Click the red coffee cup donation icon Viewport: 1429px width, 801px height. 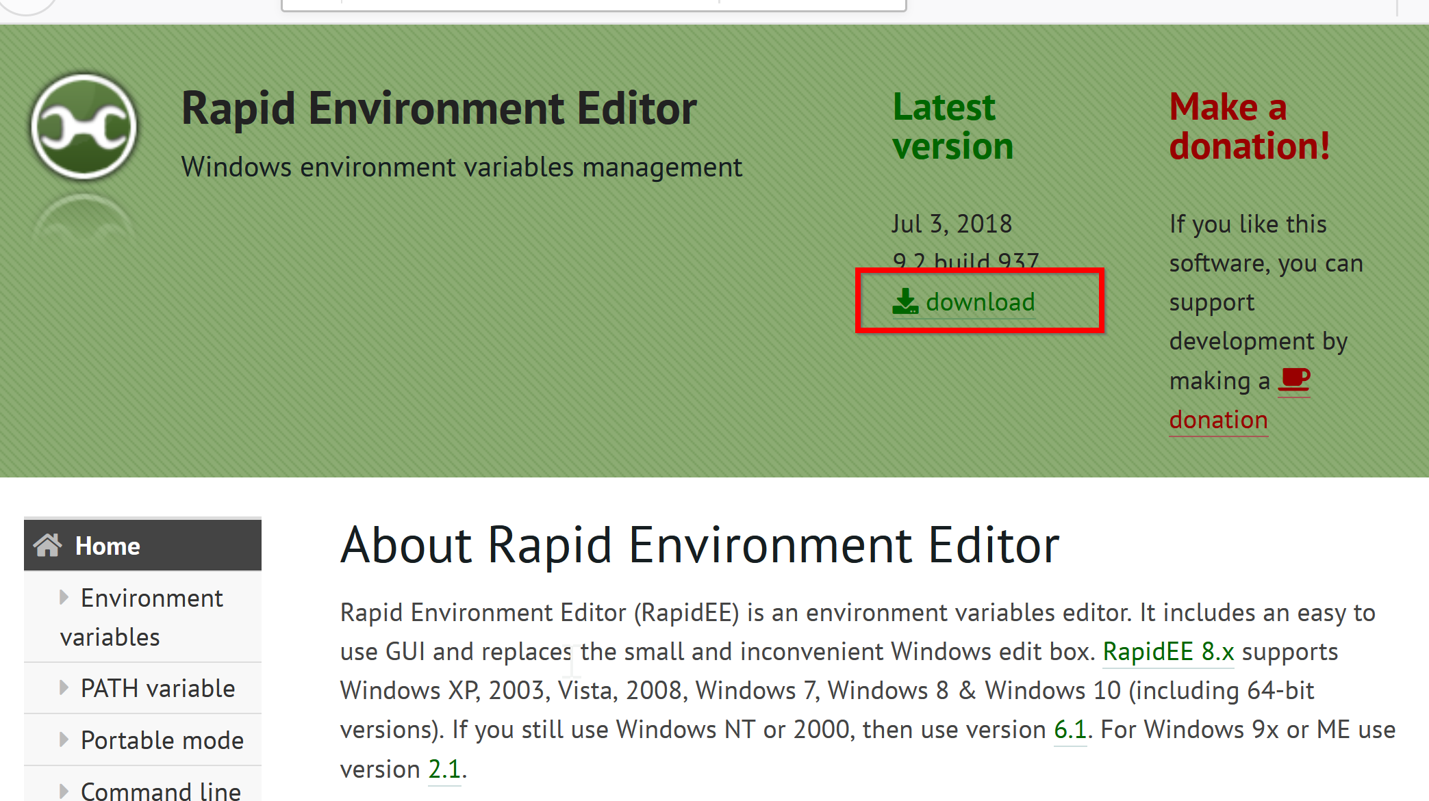point(1294,380)
